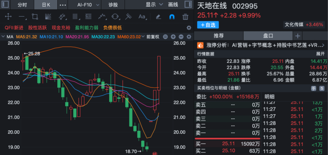The width and height of the screenshot is (328, 155).
Task: Click the 跌停 price 20.55 value
Action: click(x=278, y=68)
